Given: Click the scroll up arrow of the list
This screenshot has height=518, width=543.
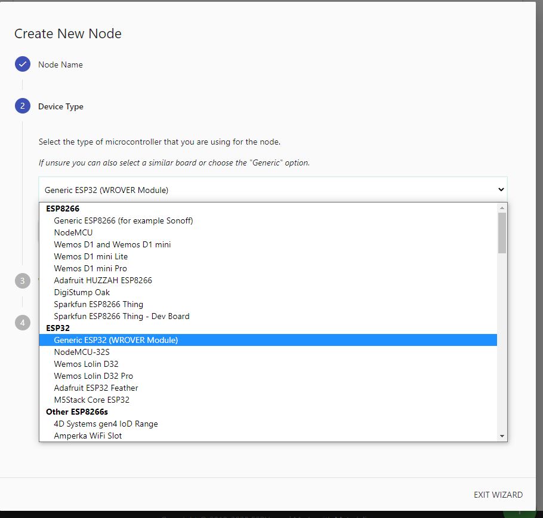Looking at the screenshot, I should (502, 208).
